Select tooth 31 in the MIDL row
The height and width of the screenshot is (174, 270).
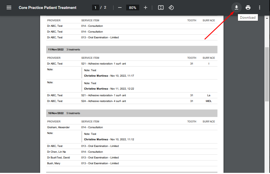tap(192, 101)
